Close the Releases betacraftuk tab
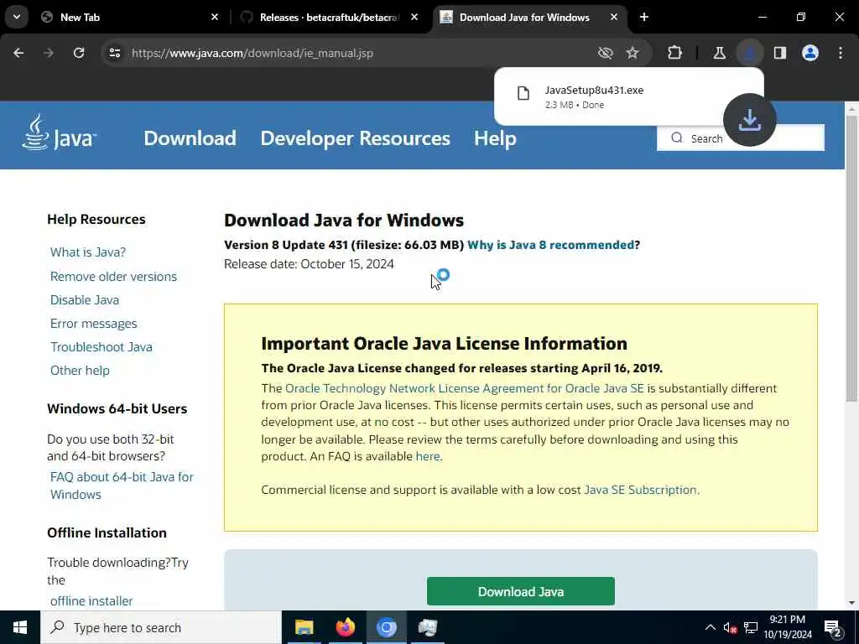Viewport: 859px width, 644px height. [414, 17]
